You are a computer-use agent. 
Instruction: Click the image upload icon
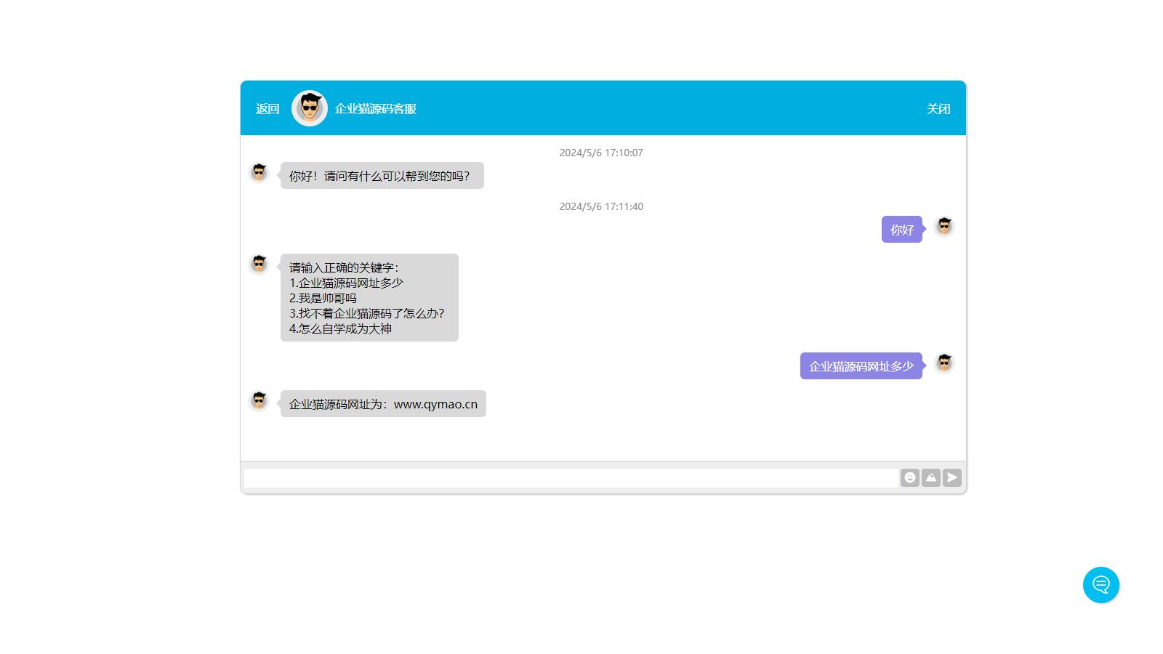930,477
